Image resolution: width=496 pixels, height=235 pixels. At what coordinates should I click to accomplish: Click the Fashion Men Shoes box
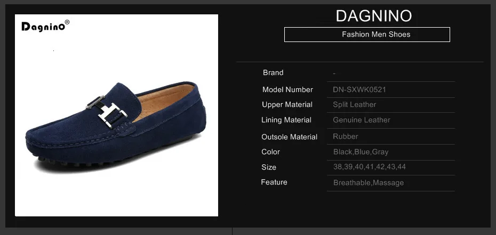(x=367, y=35)
